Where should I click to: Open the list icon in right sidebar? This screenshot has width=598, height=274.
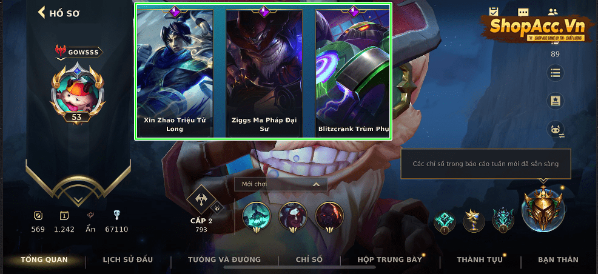[x=556, y=72]
